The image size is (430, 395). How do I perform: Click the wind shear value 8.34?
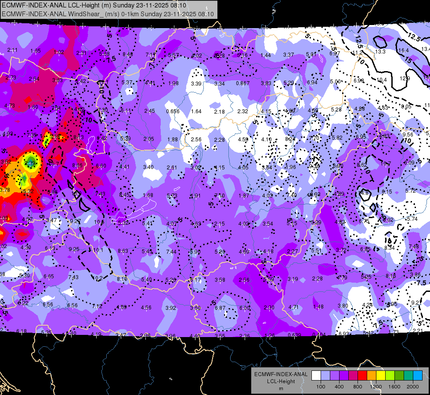tap(390, 248)
